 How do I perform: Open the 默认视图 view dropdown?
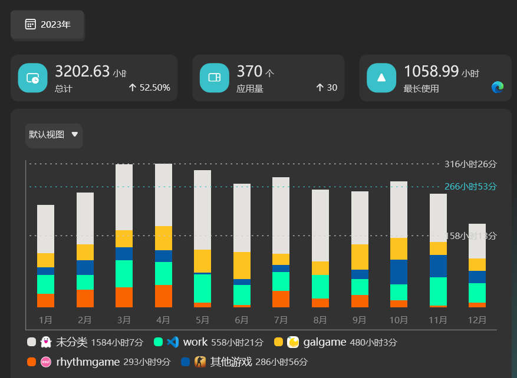54,135
